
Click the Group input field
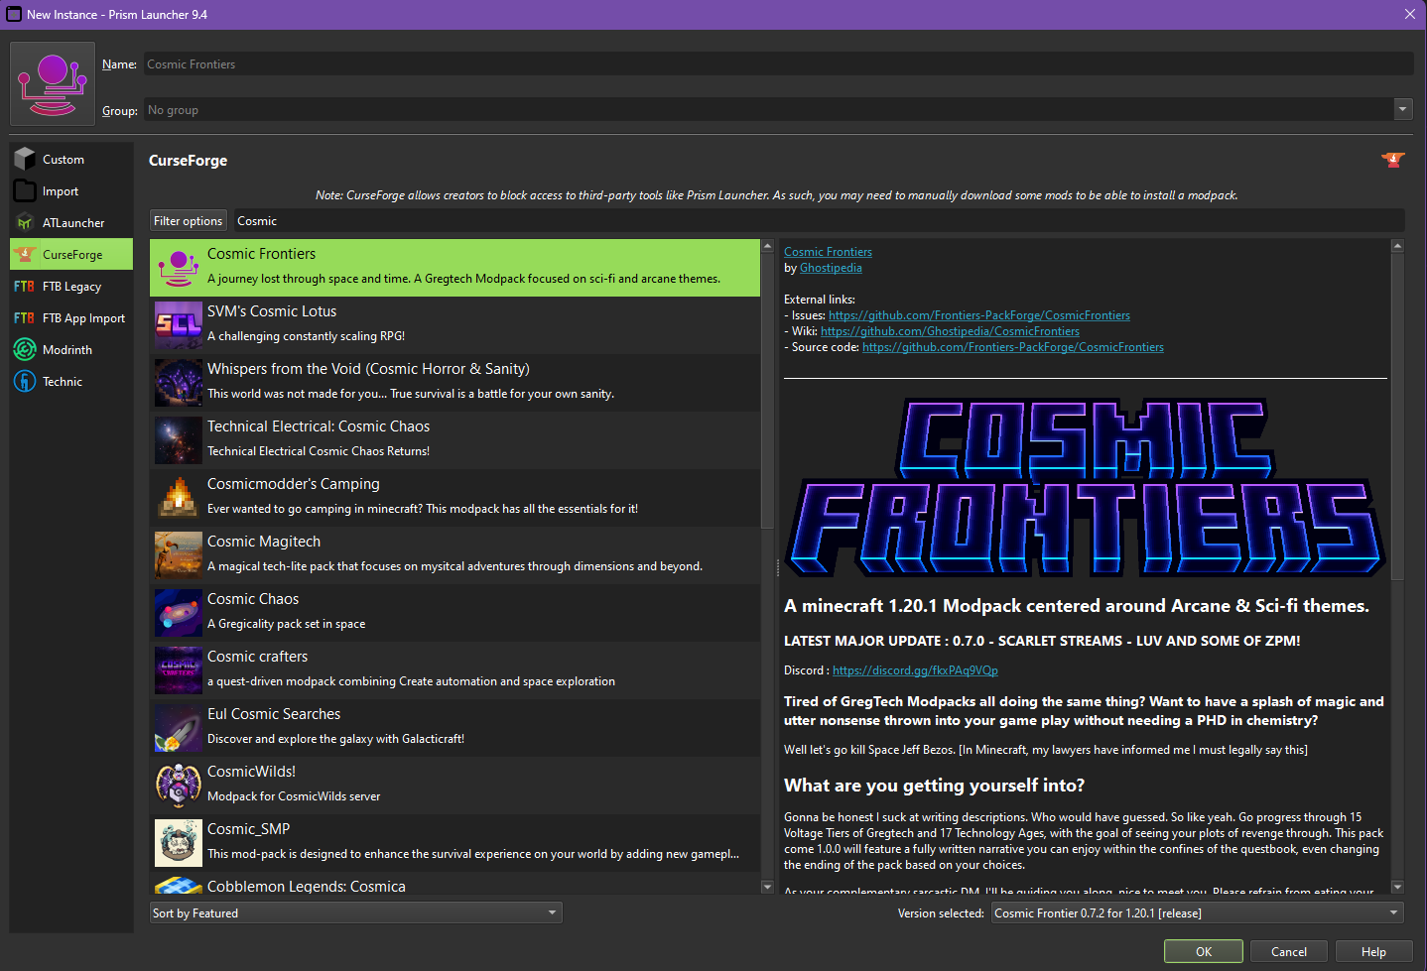tap(768, 109)
